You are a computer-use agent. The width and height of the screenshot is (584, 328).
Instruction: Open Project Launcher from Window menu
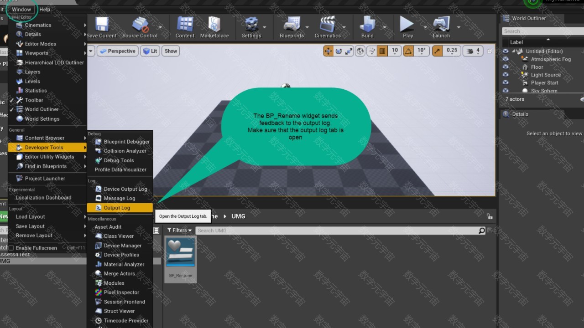(x=47, y=179)
